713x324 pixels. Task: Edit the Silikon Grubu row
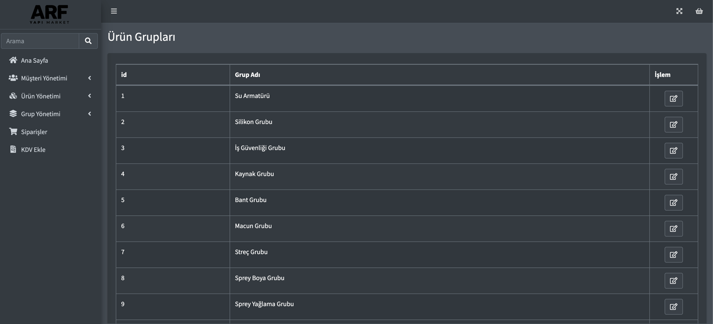pyautogui.click(x=674, y=125)
